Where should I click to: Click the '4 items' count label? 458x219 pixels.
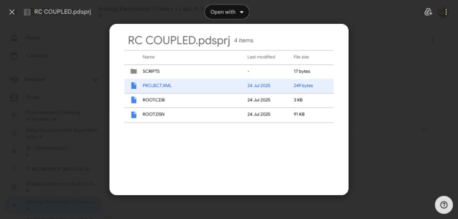243,40
